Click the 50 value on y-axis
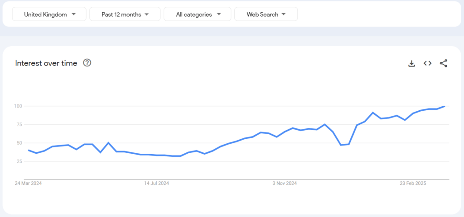The height and width of the screenshot is (217, 464). pos(19,143)
